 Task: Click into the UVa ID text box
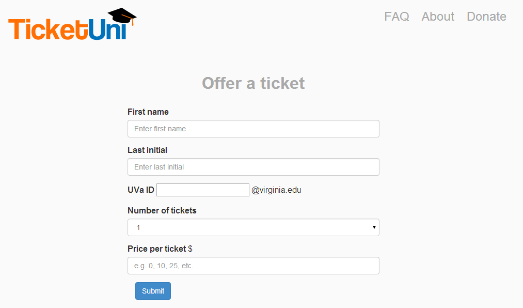tap(202, 190)
